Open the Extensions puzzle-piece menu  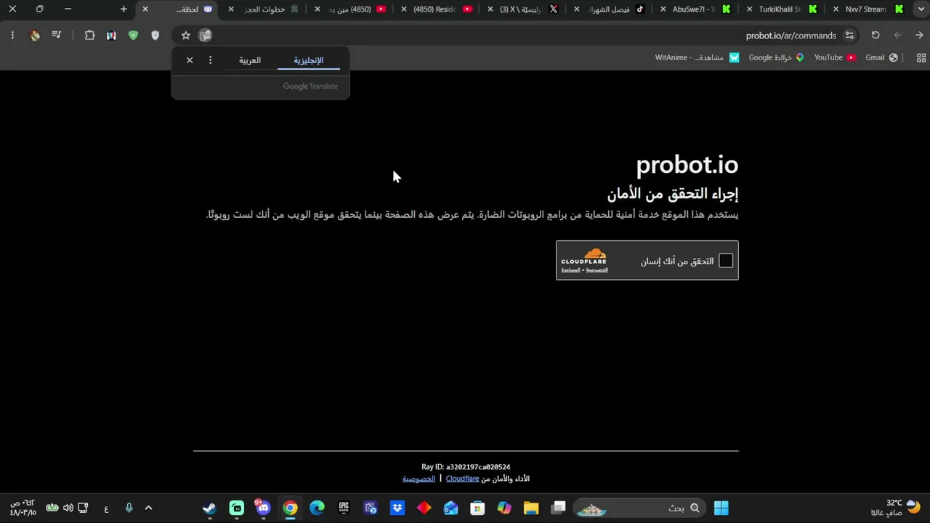click(x=89, y=35)
